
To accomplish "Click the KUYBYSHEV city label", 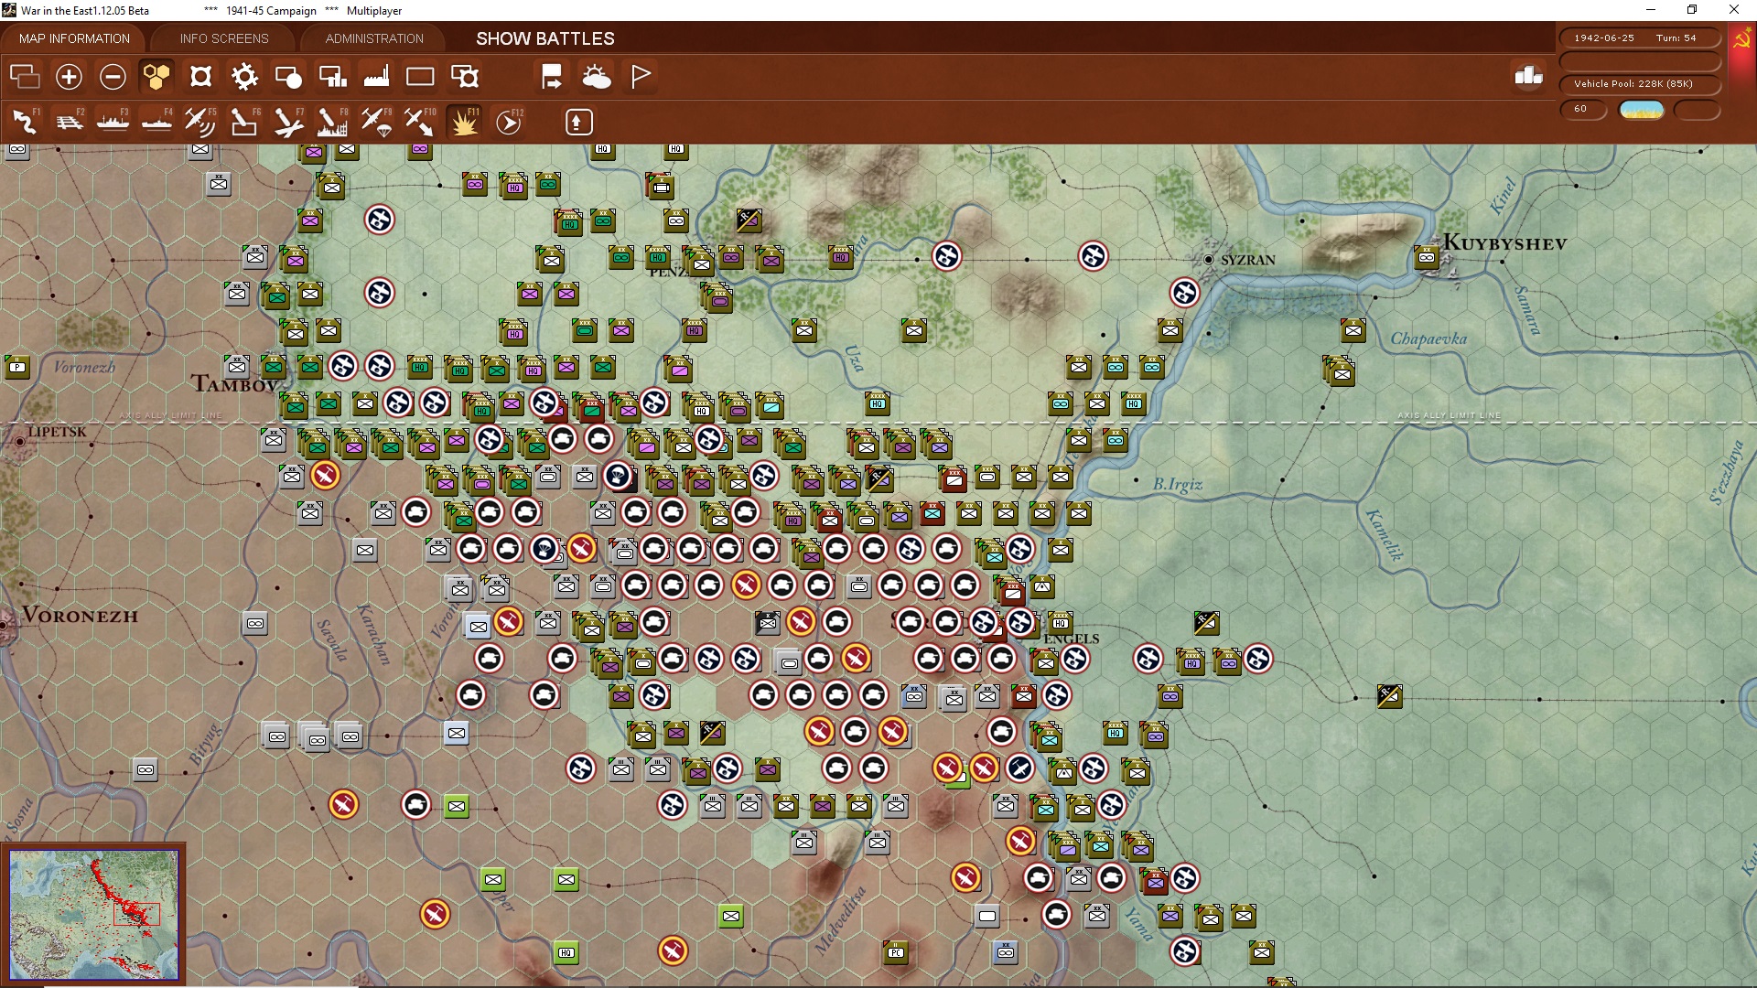I will (1505, 243).
